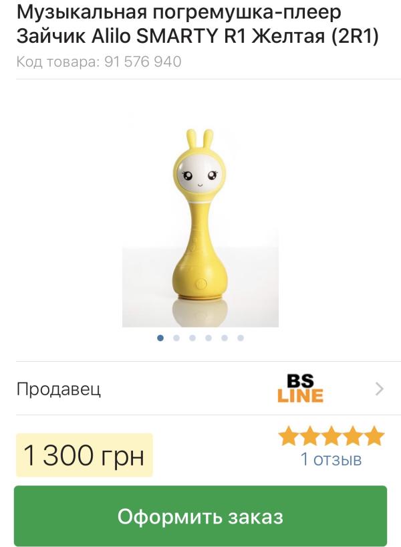Click the first gold rating star
The image size is (401, 547).
tap(288, 436)
